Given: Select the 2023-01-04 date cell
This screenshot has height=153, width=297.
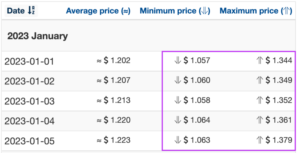Looking at the screenshot, I should coord(29,121).
